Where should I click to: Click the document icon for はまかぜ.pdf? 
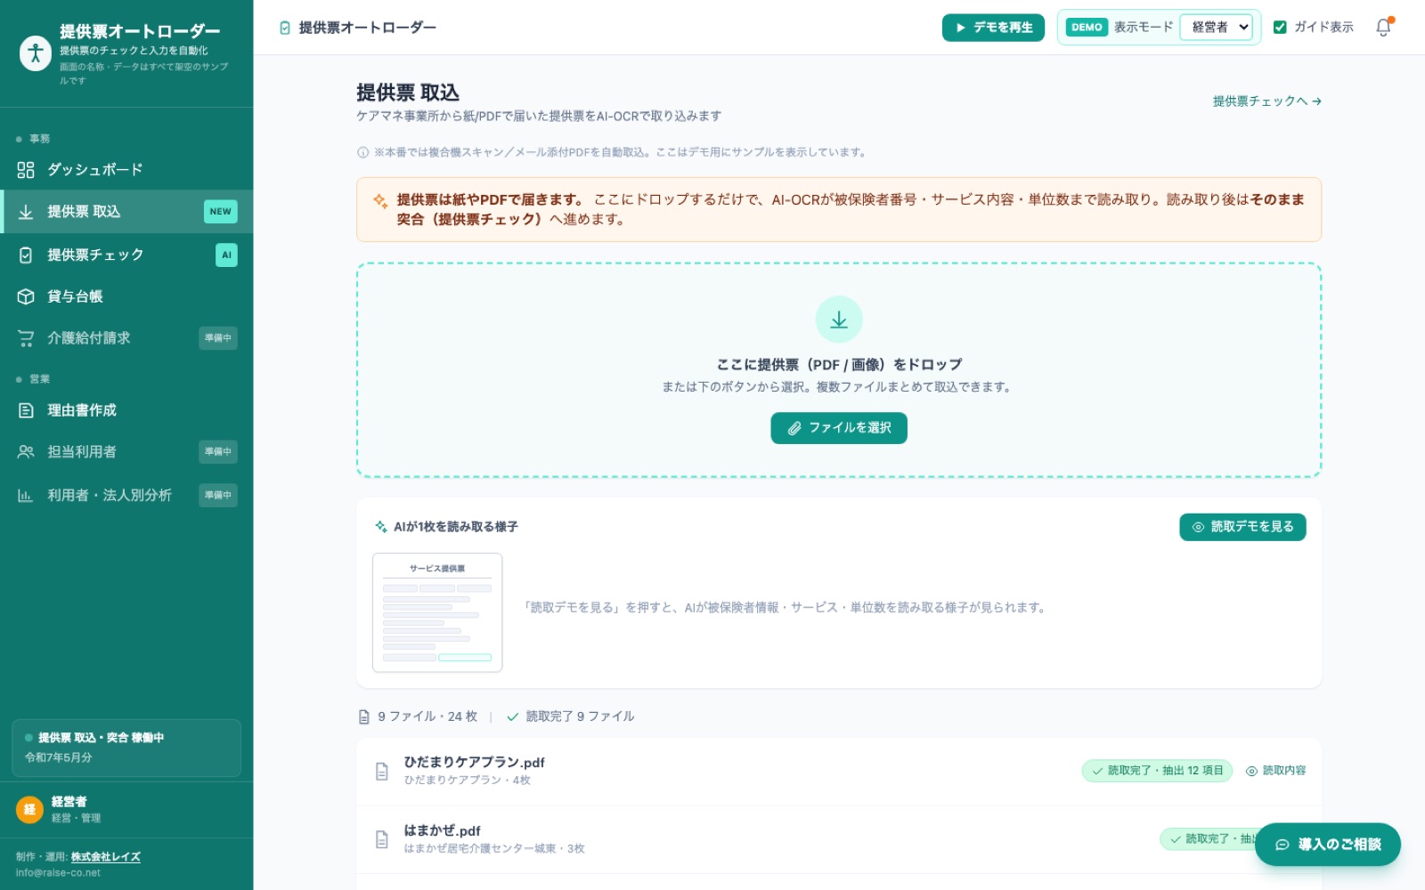pyautogui.click(x=382, y=839)
